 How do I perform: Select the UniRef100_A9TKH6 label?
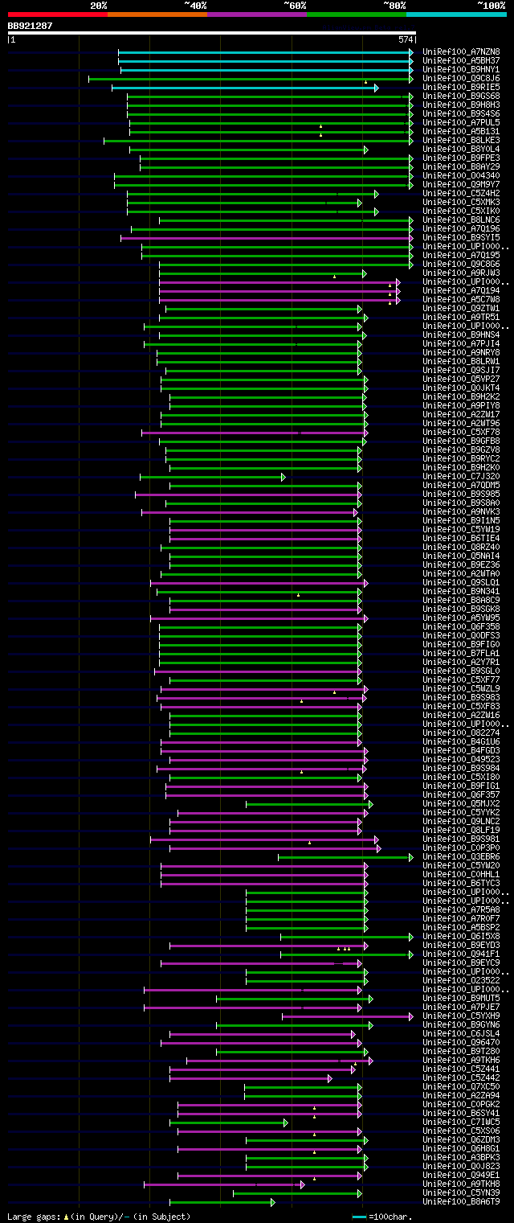point(461,1060)
